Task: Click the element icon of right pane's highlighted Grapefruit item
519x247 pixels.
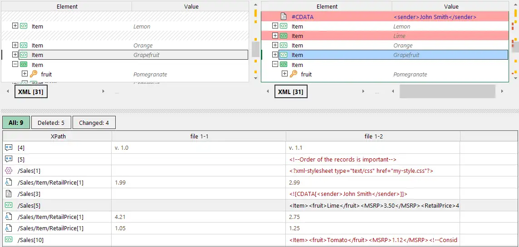Action: tap(284, 55)
